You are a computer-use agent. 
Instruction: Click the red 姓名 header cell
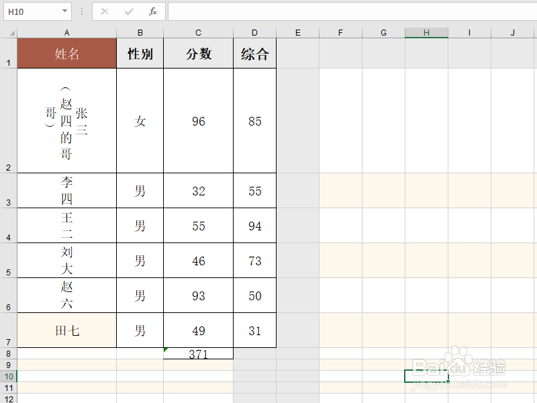pyautogui.click(x=66, y=54)
